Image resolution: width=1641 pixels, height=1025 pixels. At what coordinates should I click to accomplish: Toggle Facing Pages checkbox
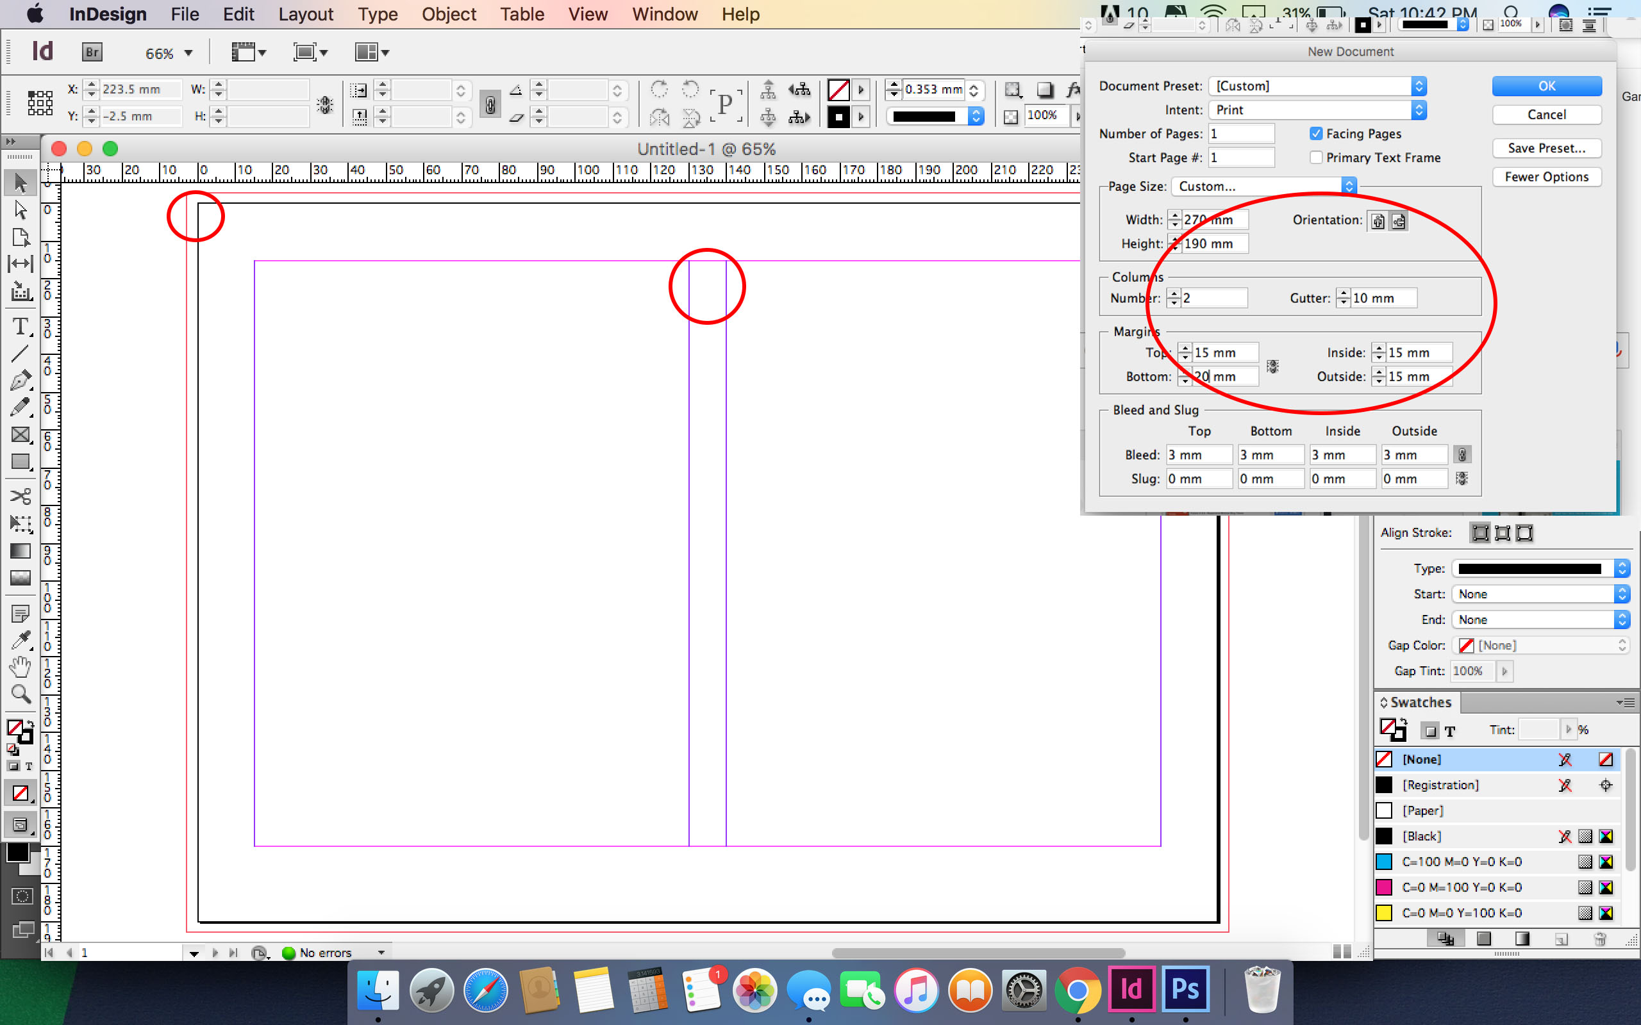click(x=1315, y=133)
